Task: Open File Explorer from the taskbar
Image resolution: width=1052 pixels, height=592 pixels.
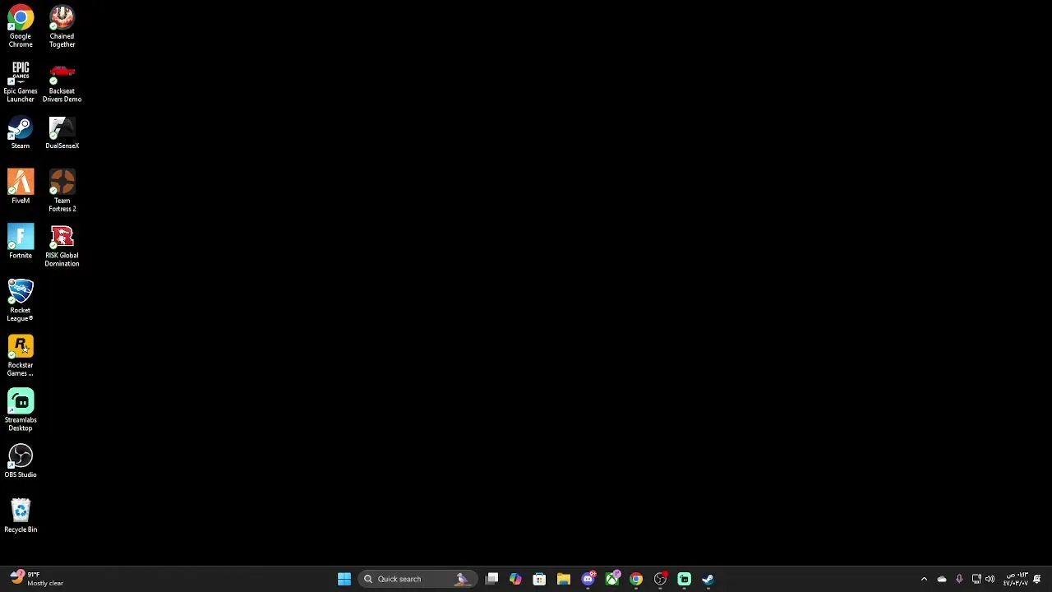Action: click(564, 579)
